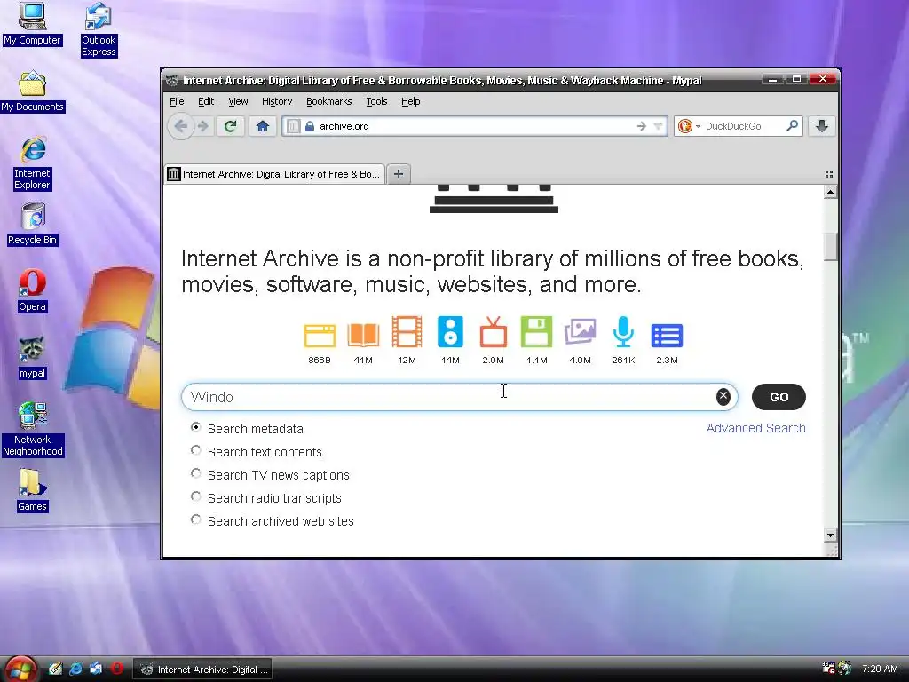
Task: Select the Internet Archive browser tab
Action: tap(274, 174)
